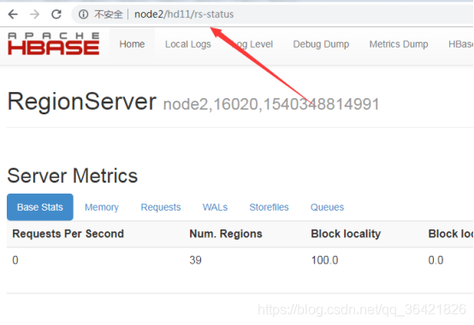
Task: Open the Local Logs page
Action: [x=187, y=44]
